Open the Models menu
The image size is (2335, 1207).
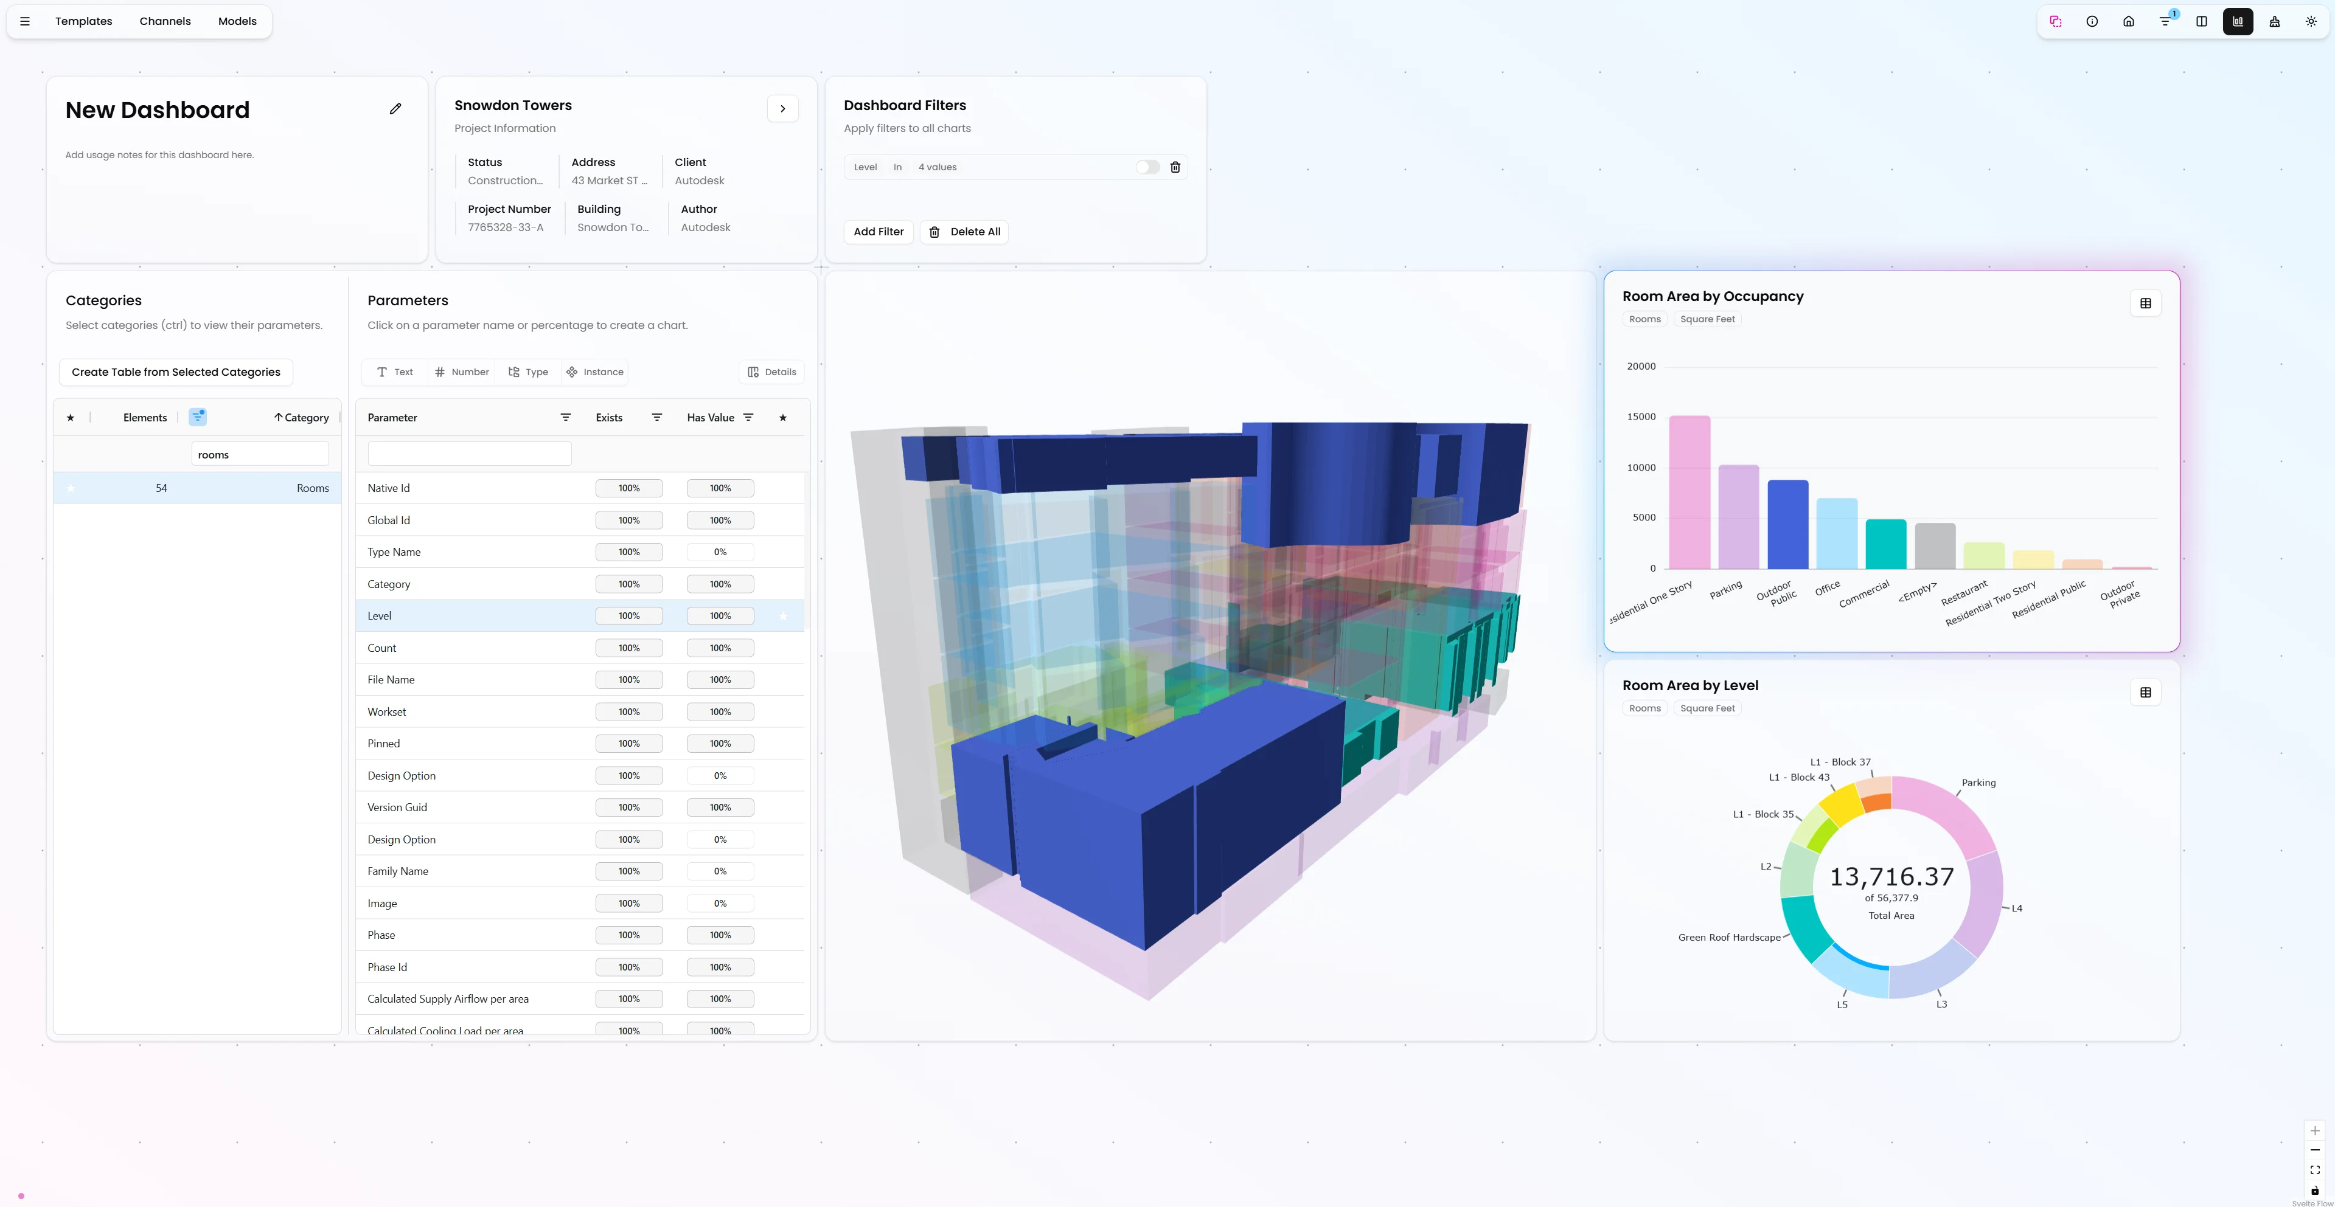coord(237,21)
